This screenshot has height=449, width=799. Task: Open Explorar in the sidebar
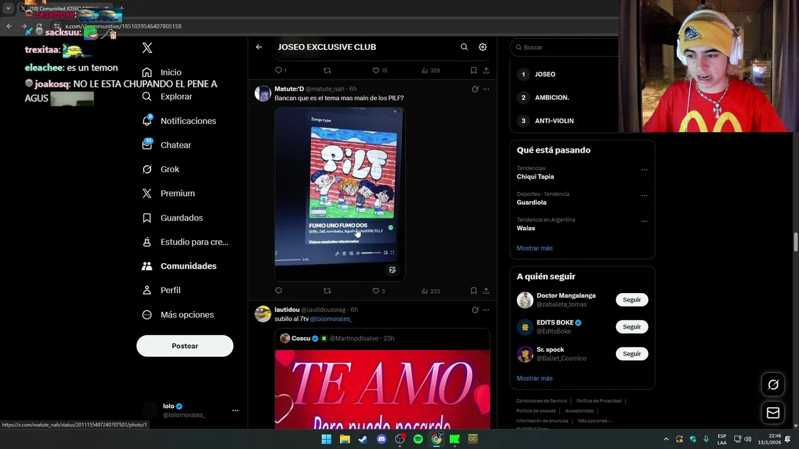tap(167, 97)
